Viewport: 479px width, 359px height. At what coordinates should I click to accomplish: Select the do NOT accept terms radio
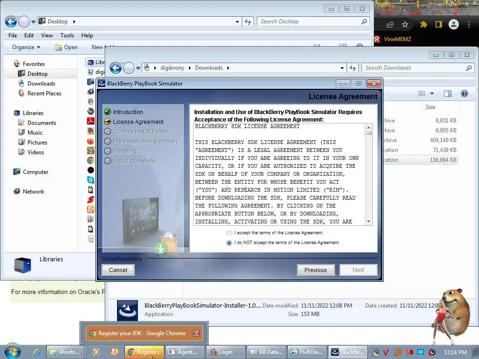(229, 243)
